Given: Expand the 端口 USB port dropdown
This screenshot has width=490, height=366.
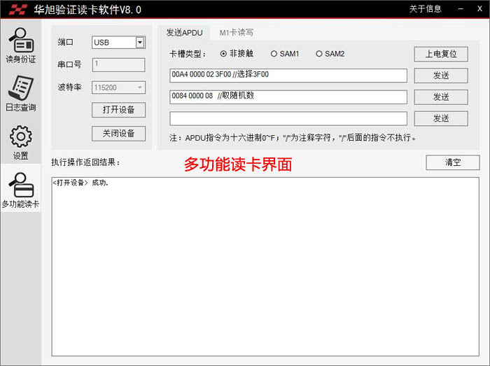Looking at the screenshot, I should pos(140,42).
